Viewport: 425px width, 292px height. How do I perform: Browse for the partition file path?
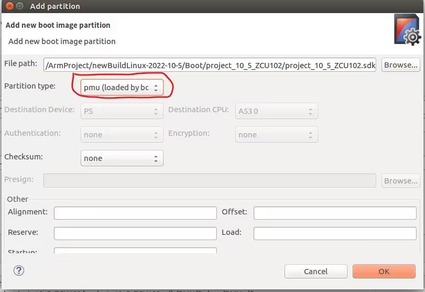click(400, 65)
